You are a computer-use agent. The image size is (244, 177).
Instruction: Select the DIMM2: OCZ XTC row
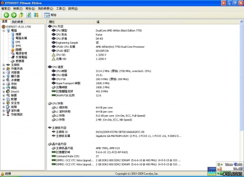click(116, 164)
